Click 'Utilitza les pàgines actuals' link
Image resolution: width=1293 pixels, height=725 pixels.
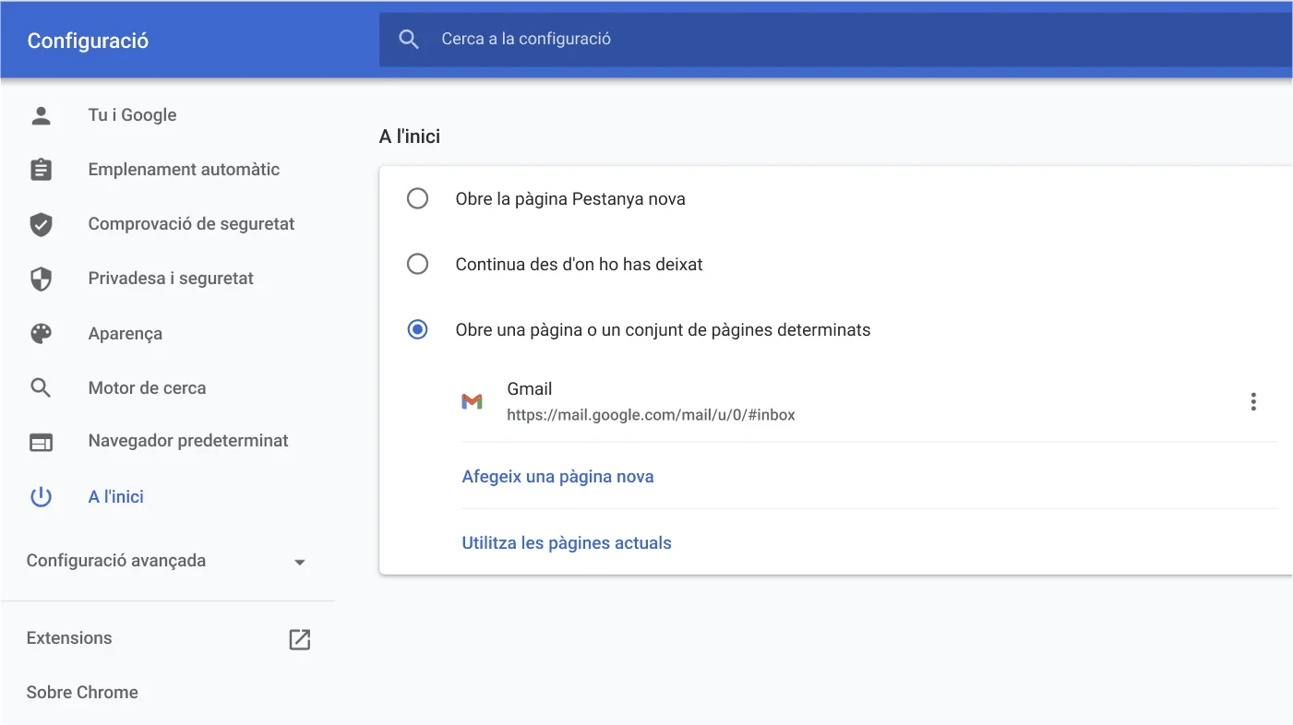coord(567,542)
